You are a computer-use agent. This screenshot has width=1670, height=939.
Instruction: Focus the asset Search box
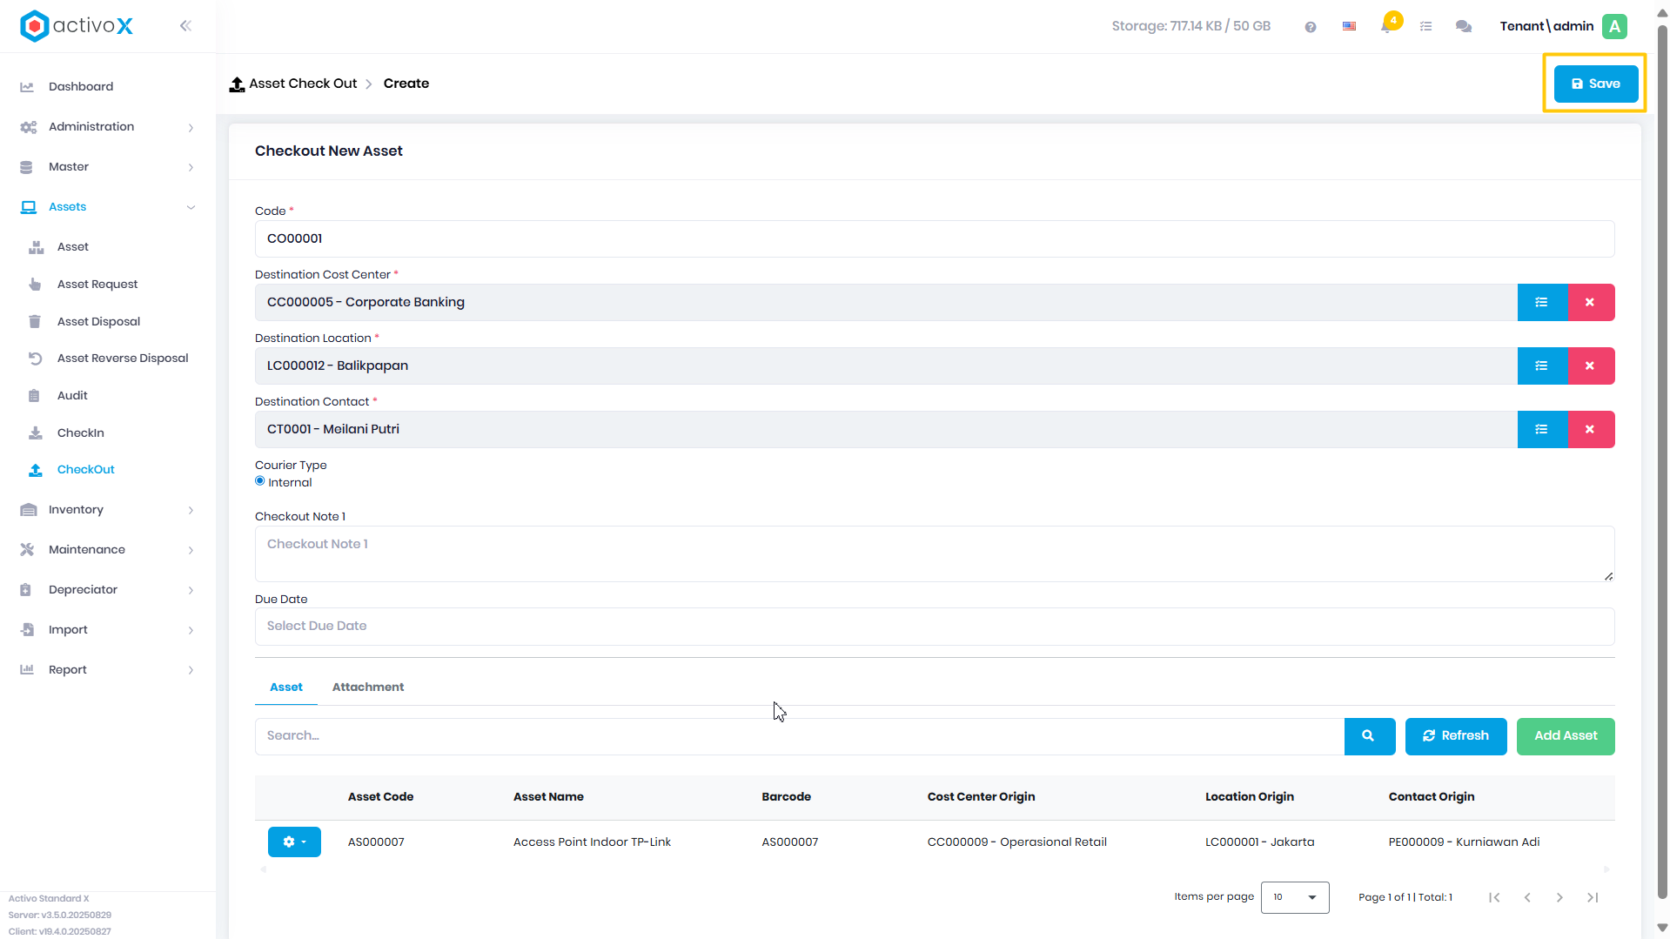(800, 736)
